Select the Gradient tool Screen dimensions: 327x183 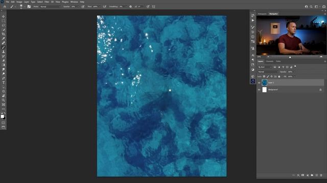pyautogui.click(x=4, y=65)
